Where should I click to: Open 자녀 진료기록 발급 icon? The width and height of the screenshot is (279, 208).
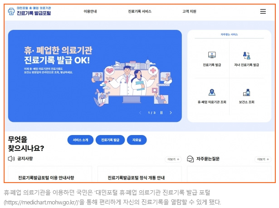pos(246,55)
